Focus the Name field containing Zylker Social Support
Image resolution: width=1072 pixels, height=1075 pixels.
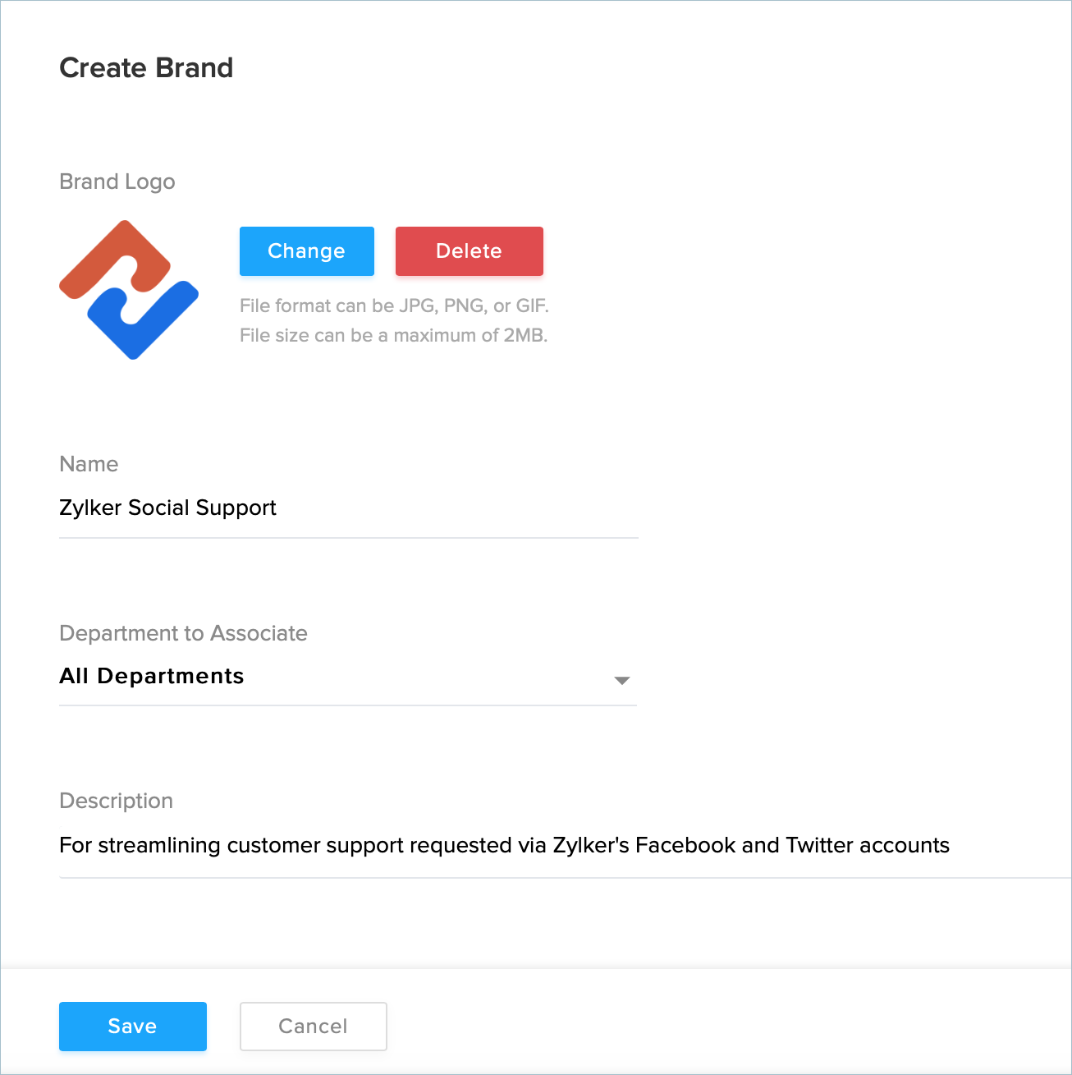coord(348,508)
